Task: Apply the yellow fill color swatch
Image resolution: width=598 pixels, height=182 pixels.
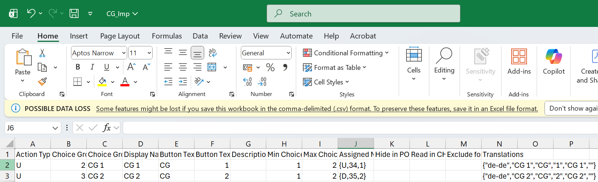Action: [x=102, y=82]
